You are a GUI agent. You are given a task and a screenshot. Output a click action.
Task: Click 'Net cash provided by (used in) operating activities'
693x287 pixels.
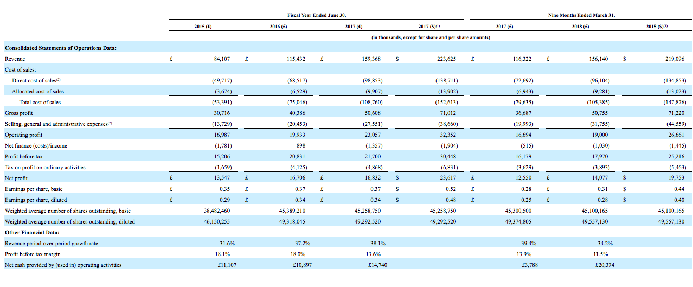coord(63,265)
